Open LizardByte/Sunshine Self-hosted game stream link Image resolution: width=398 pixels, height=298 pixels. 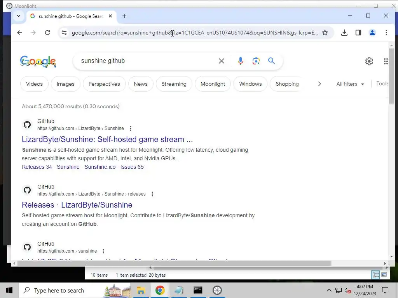pos(107,139)
